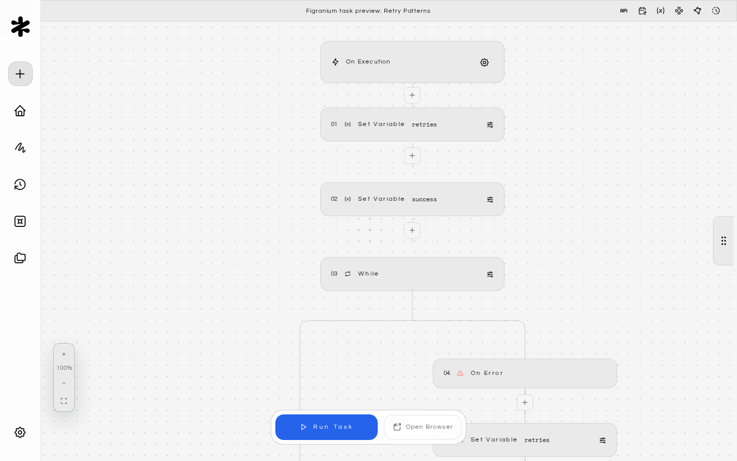Image resolution: width=737 pixels, height=461 pixels.
Task: Go to Home in the sidebar
Action: (20, 111)
